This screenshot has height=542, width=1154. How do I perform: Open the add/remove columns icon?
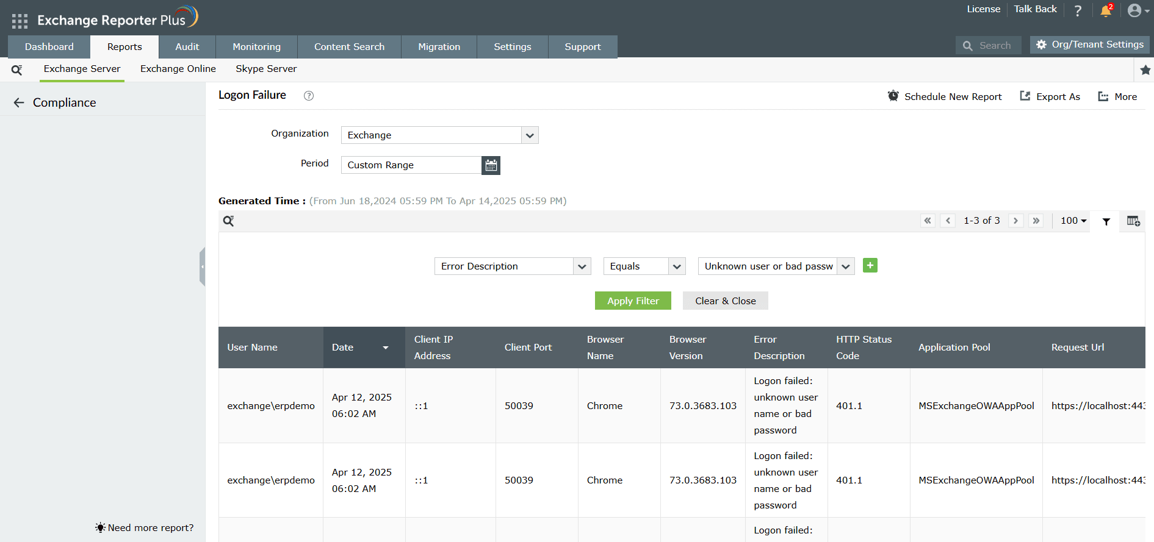click(x=1133, y=221)
